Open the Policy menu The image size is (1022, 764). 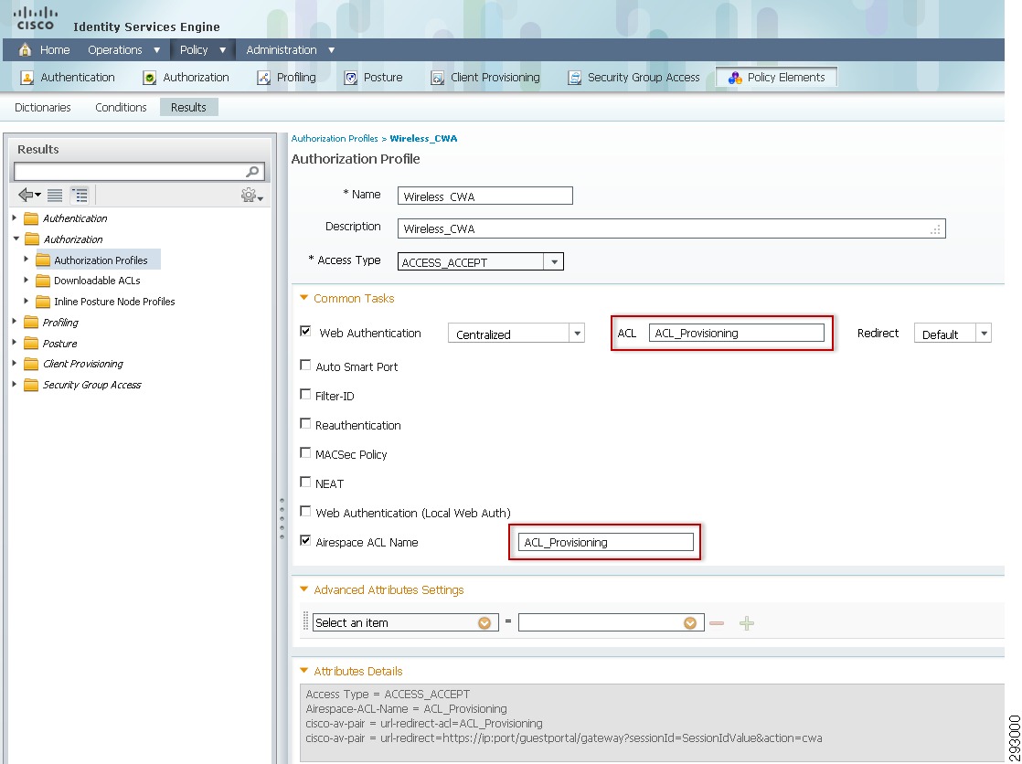click(x=203, y=50)
